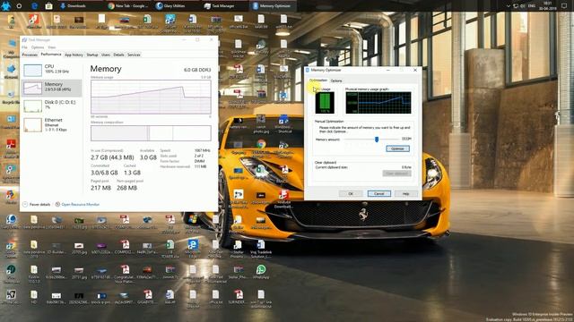The height and width of the screenshot is (322, 574).
Task: Select the GIGABYTE PDF desktop file
Action: pyautogui.click(x=147, y=297)
